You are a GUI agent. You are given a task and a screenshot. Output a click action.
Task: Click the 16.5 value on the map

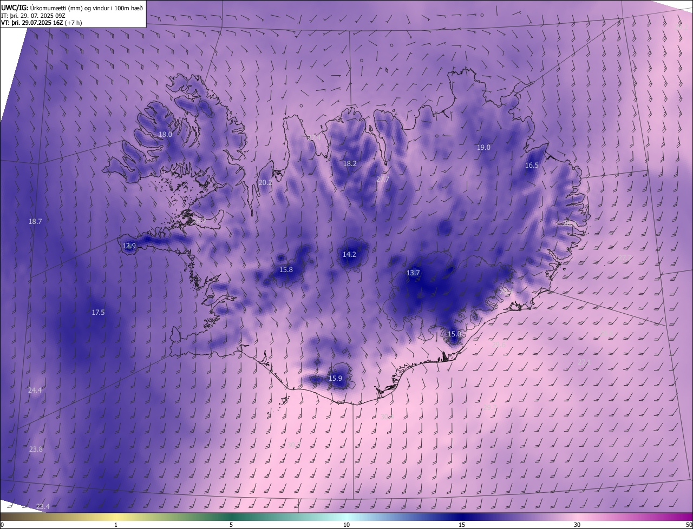click(x=532, y=166)
